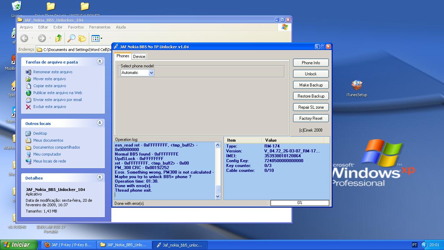Click Mover este arquivo link
Image resolution: width=444 pixels, height=250 pixels.
tap(49, 79)
